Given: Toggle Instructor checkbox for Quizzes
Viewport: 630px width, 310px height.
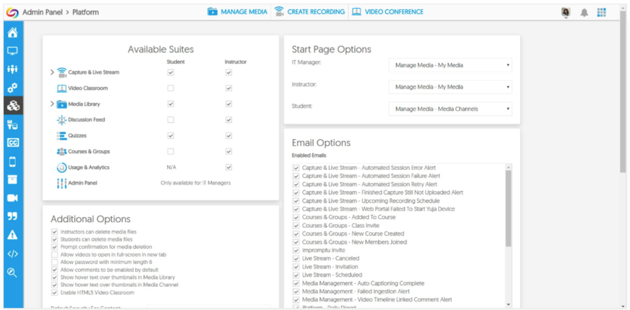Looking at the screenshot, I should point(229,136).
